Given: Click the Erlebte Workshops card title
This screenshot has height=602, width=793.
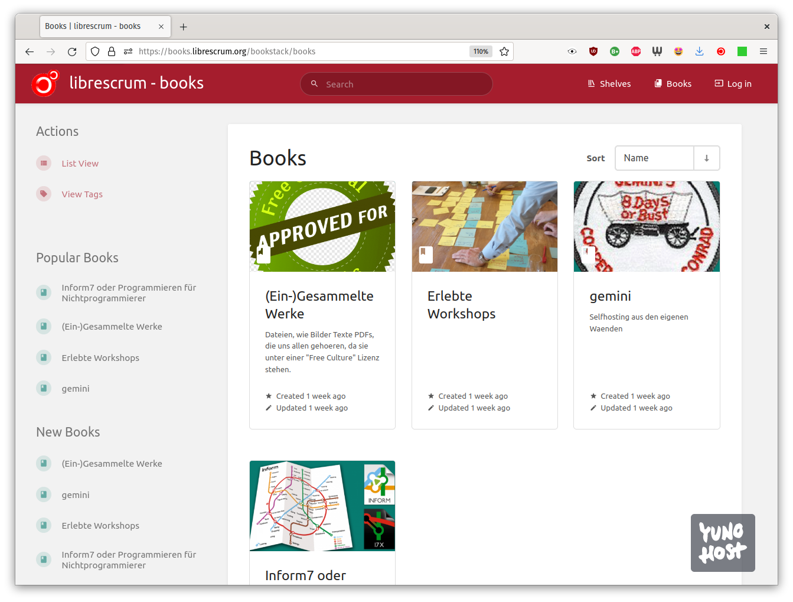Looking at the screenshot, I should (x=462, y=305).
